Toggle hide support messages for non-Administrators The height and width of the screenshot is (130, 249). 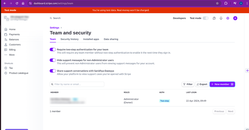53,60
